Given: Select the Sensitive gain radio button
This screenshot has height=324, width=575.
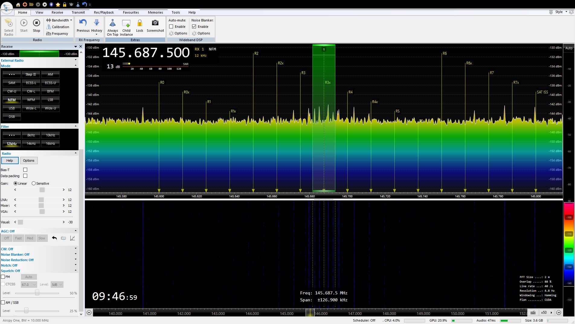Looking at the screenshot, I should coord(34,183).
